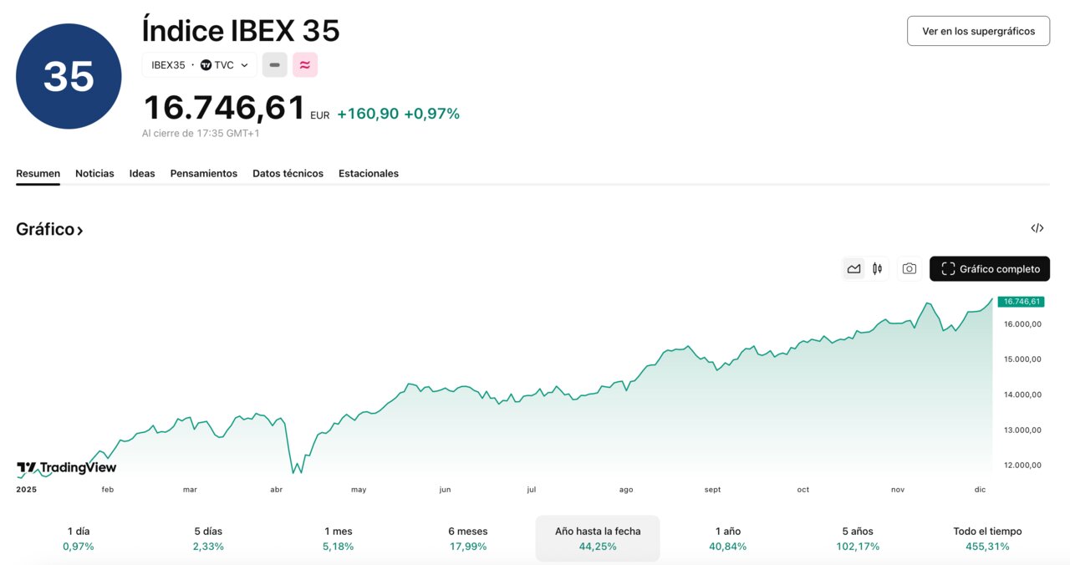Open the Estacionales section

click(368, 173)
